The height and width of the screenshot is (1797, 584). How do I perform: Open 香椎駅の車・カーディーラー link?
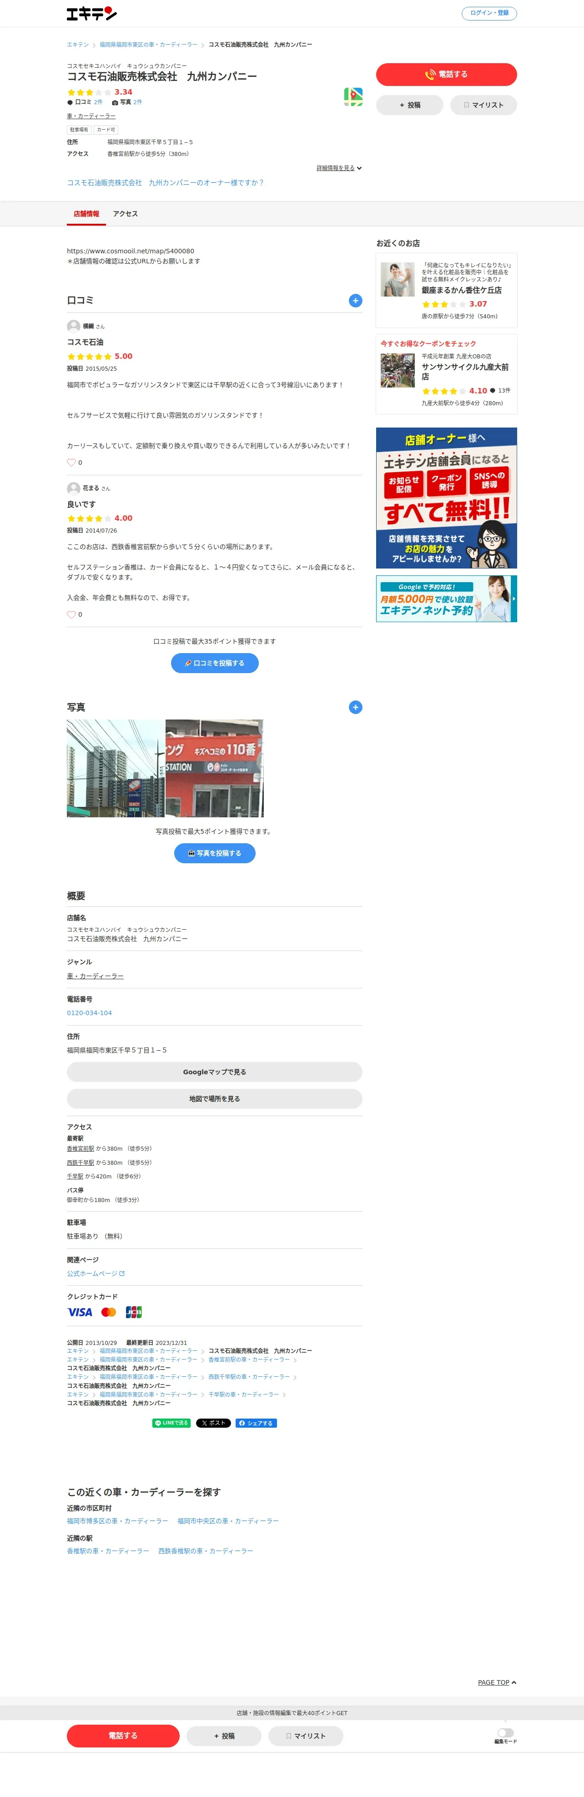108,1551
